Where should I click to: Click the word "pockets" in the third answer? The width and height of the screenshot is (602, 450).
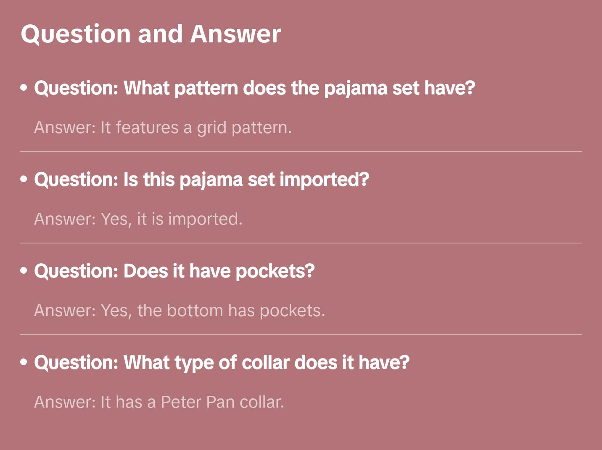point(292,311)
